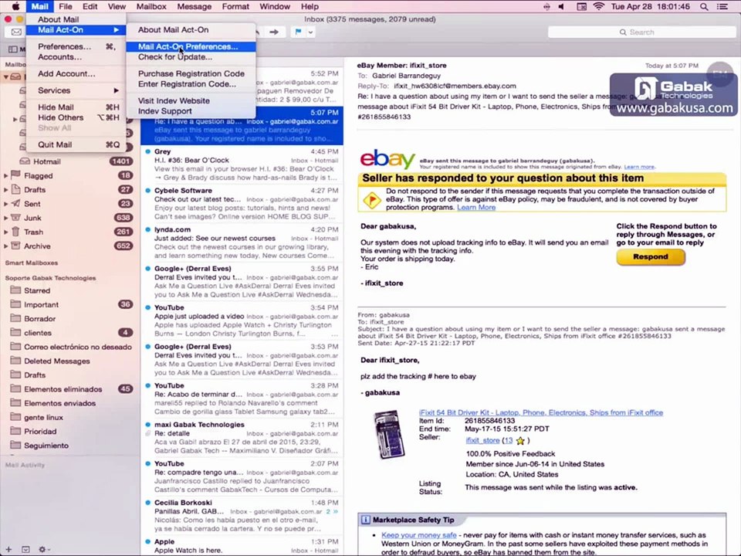741x556 pixels.
Task: Click the Flagged mailbox flag icon
Action: click(15, 175)
